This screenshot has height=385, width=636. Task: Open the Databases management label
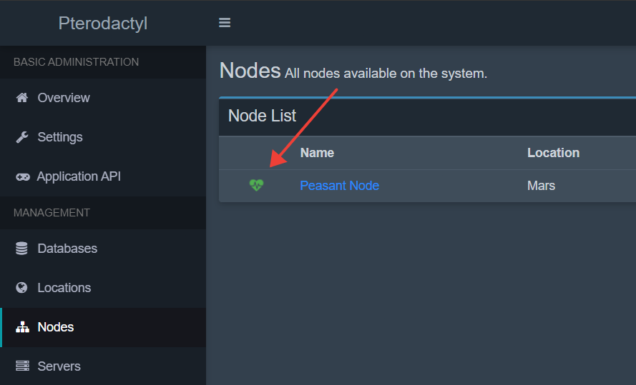(67, 249)
